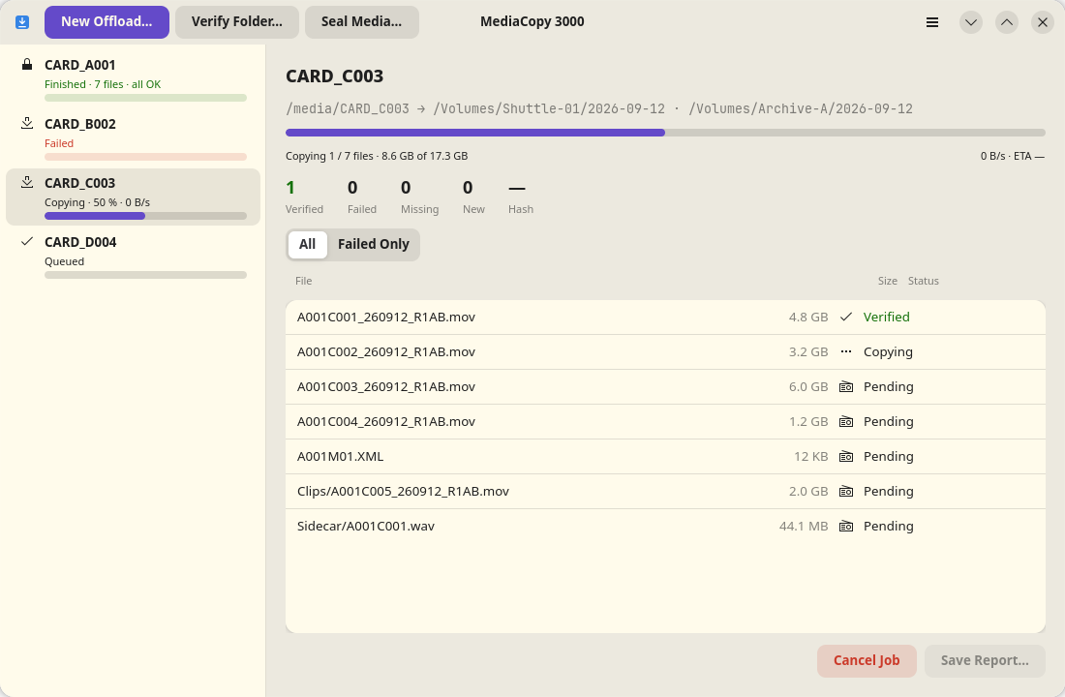Click the copying ellipsis icon for A001C002
Image resolution: width=1065 pixels, height=697 pixels.
tap(845, 352)
